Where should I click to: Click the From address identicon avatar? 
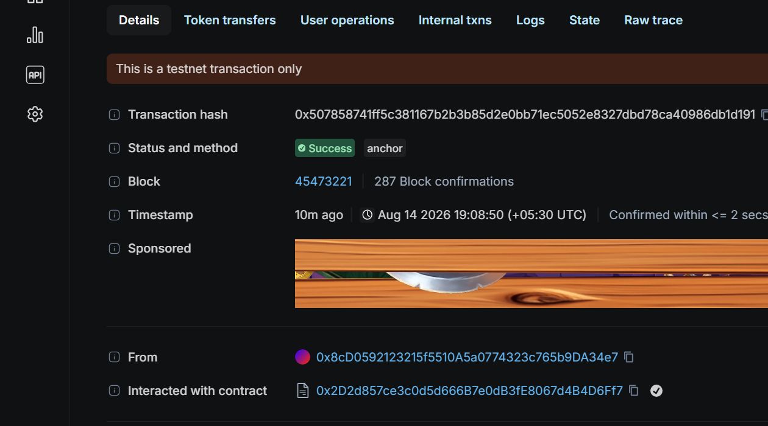302,357
